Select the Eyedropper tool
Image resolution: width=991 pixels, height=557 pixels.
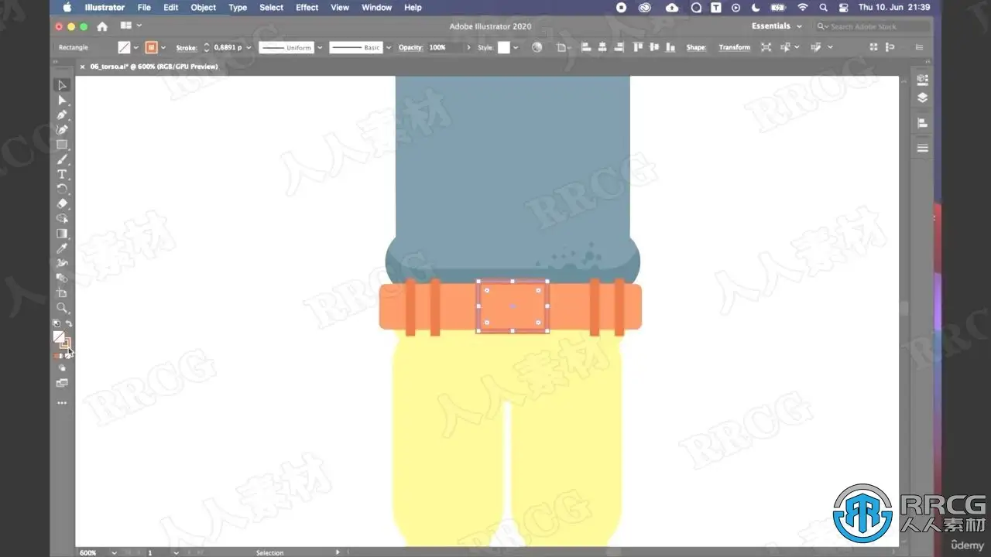pos(62,248)
